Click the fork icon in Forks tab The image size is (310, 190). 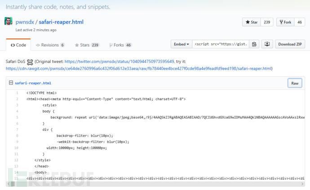click(111, 45)
